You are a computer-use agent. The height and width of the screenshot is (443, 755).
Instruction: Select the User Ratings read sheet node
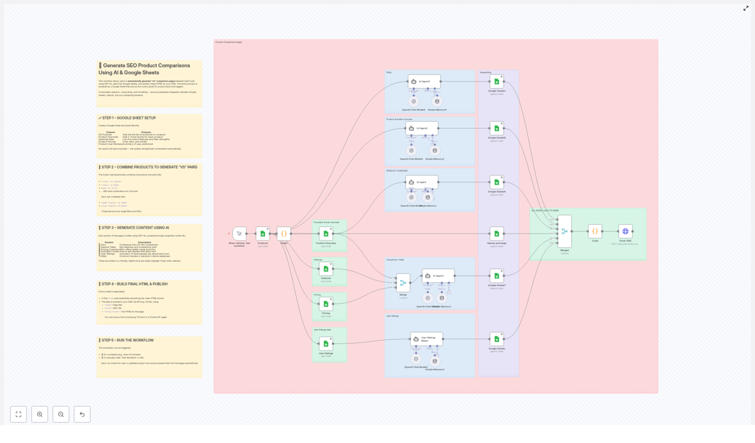point(326,344)
